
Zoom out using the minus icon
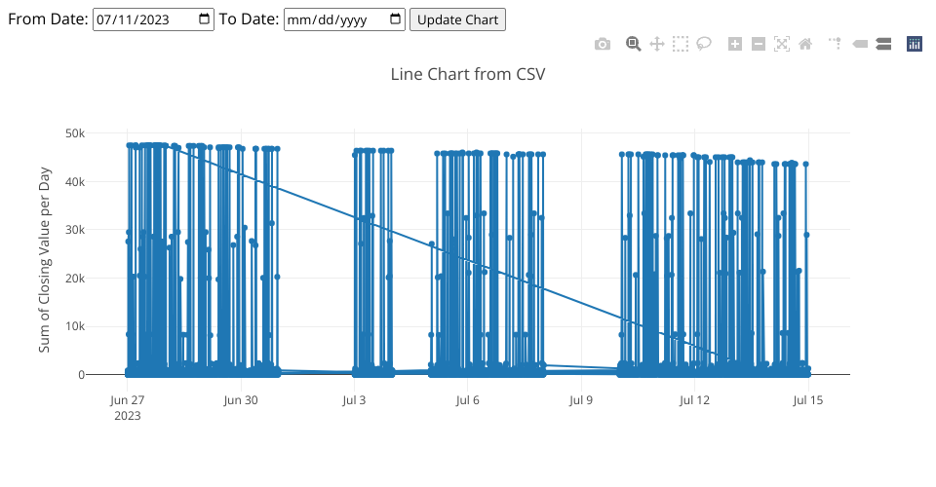coord(759,44)
